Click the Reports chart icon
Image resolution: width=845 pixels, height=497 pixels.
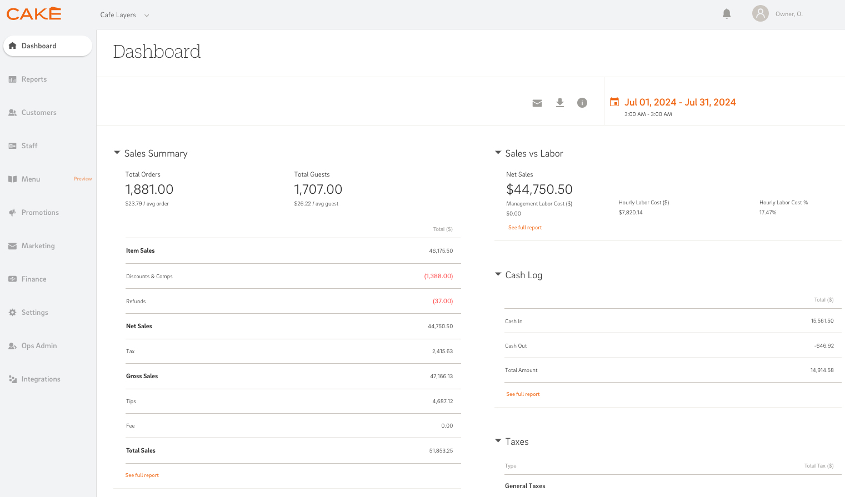[12, 79]
